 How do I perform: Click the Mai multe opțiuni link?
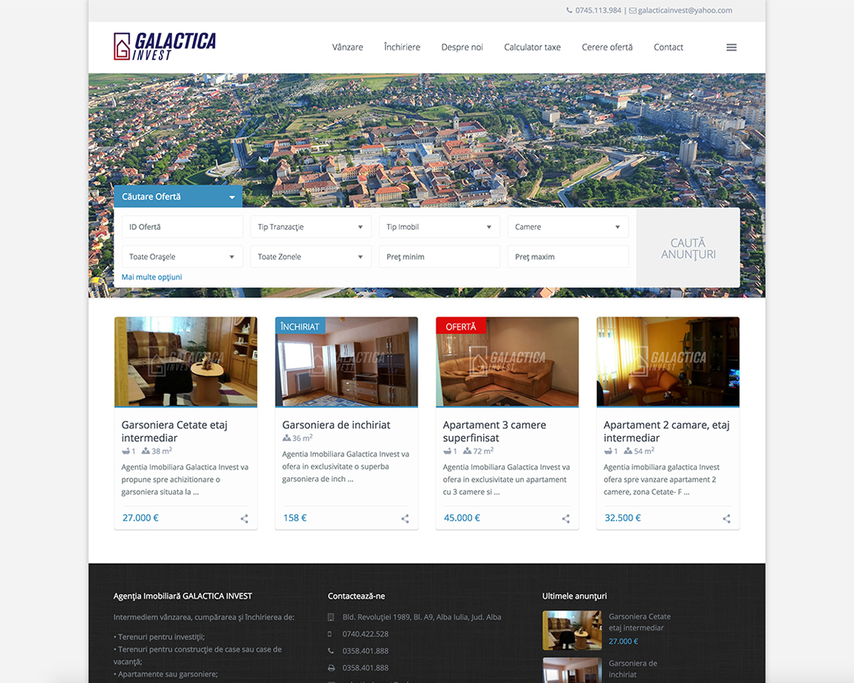point(152,277)
